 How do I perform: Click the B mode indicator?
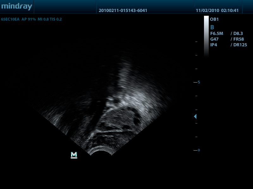[212, 27]
